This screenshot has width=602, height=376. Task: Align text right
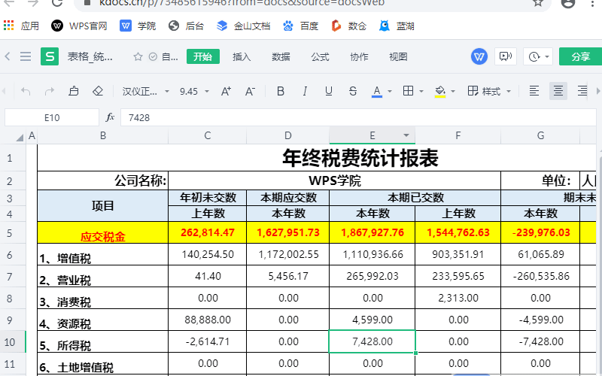pos(582,91)
